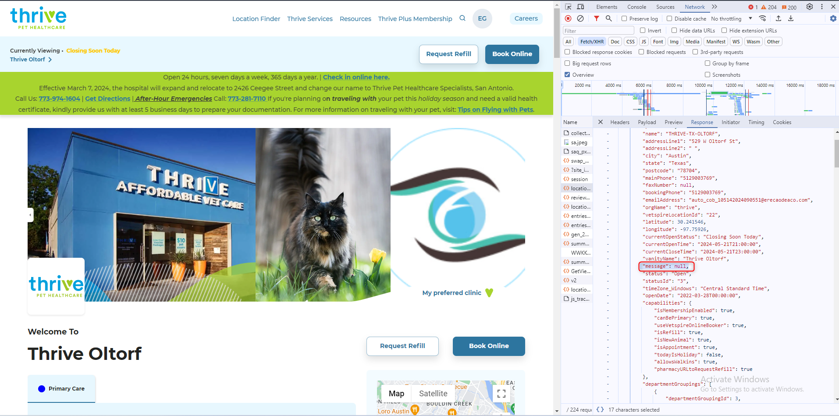Toggle device toolbar icon in DevTools
This screenshot has height=416, width=839.
[580, 7]
